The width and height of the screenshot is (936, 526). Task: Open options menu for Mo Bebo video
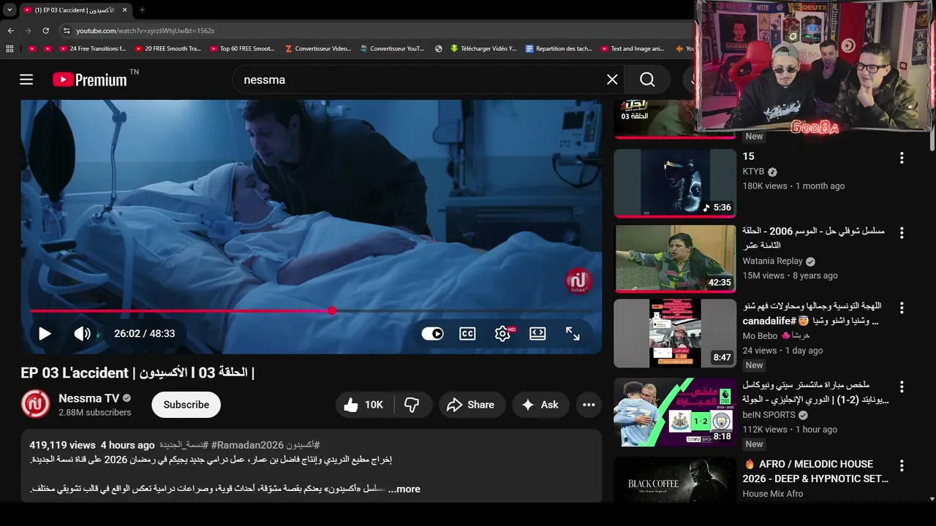pos(902,308)
